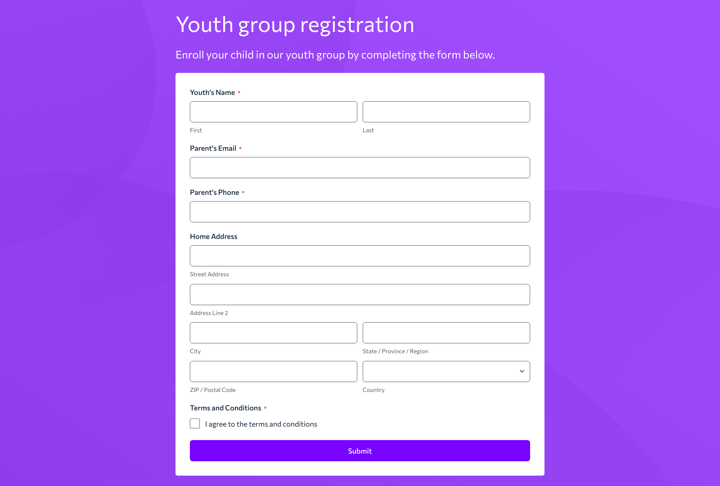Click the First name input field
The image size is (720, 486).
(x=273, y=112)
